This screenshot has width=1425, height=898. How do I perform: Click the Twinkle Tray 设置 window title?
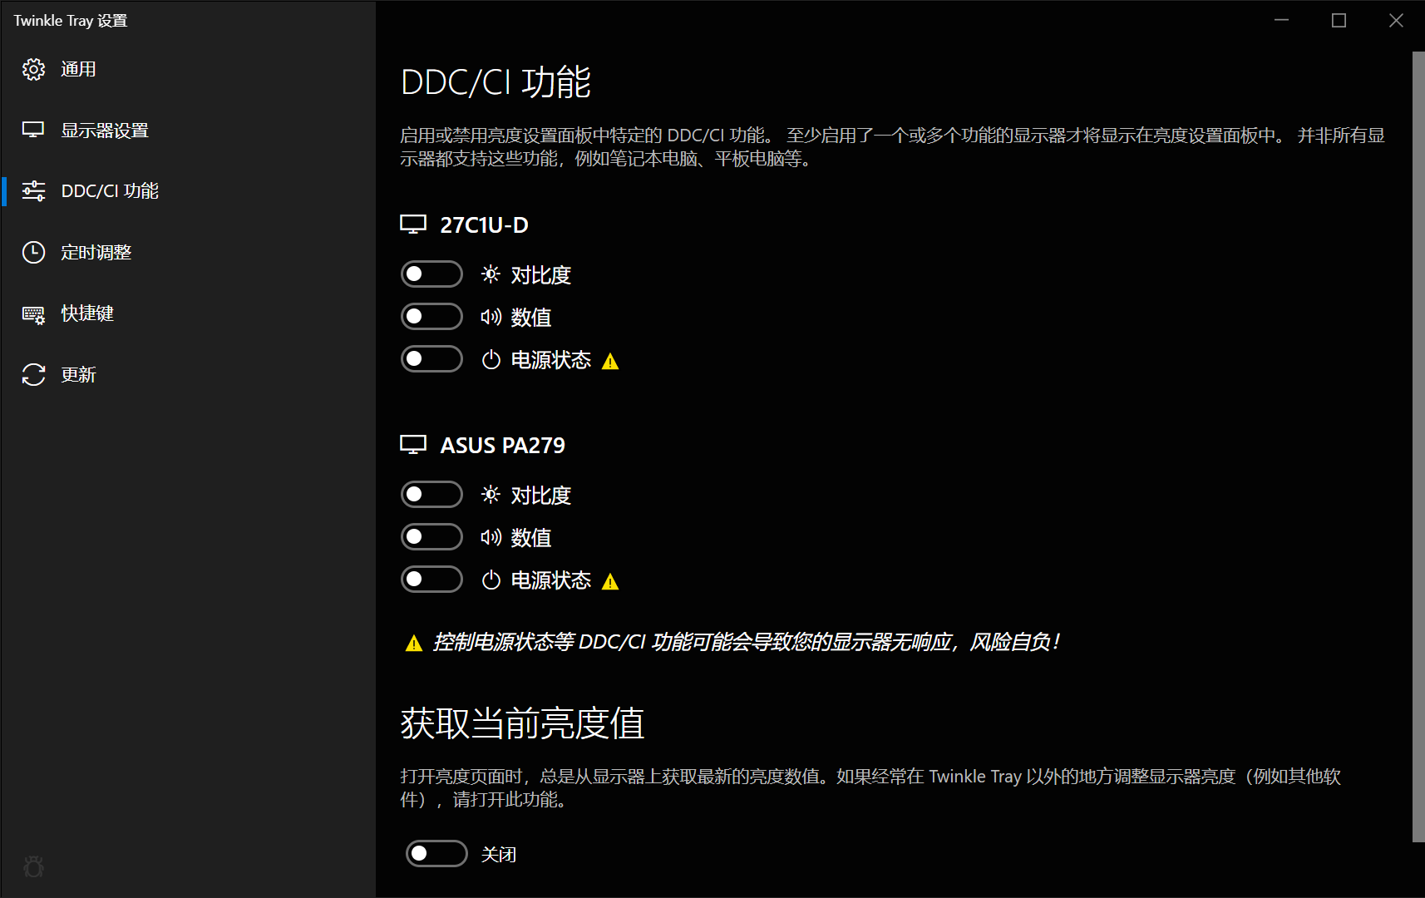pos(71,21)
